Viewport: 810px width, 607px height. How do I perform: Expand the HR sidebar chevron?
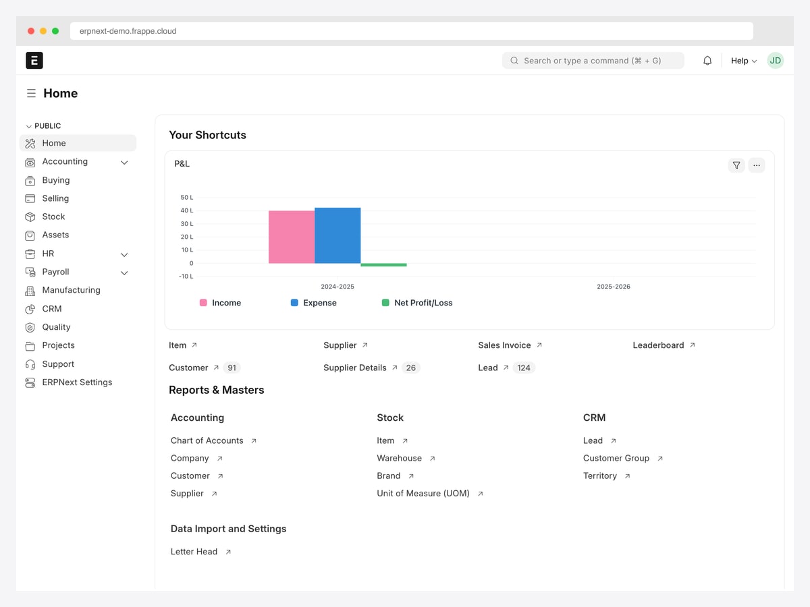pyautogui.click(x=124, y=255)
